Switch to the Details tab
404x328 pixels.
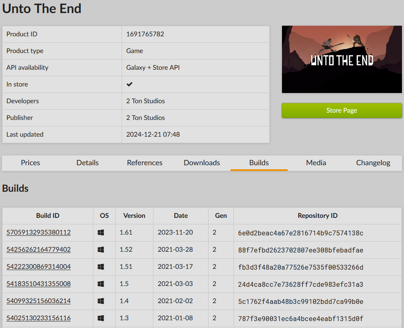88,163
